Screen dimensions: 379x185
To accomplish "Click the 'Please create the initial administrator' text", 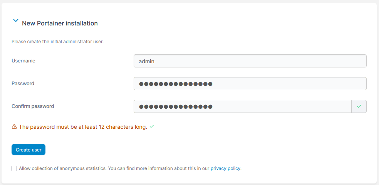I will [57, 41].
